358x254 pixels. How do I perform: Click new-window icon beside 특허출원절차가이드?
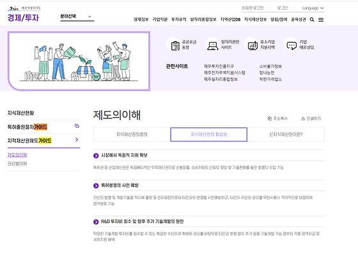(77, 126)
